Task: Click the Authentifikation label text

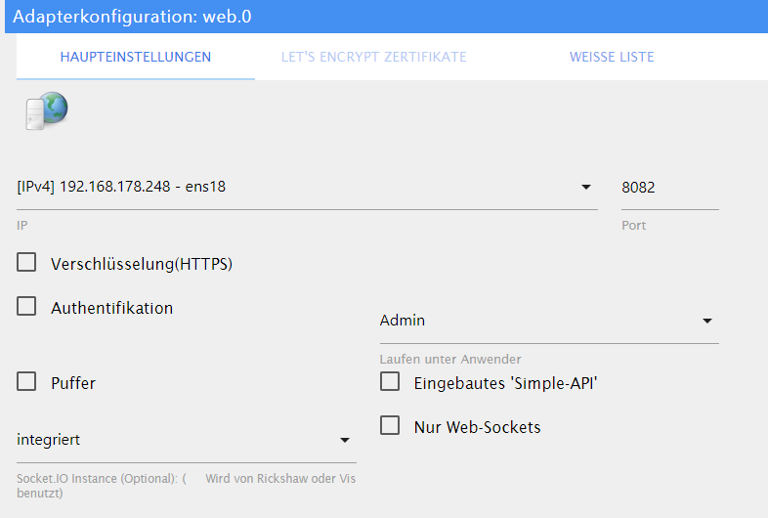Action: (x=111, y=308)
